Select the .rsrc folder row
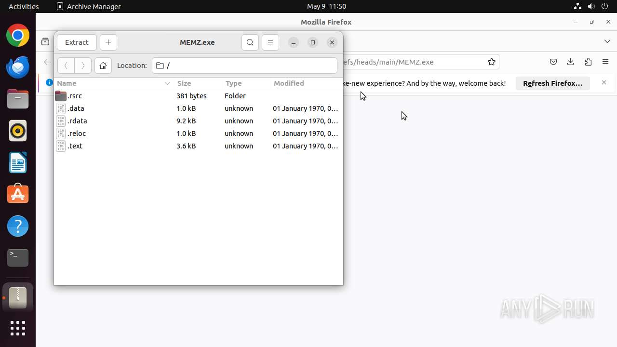This screenshot has width=617, height=347. pyautogui.click(x=198, y=96)
